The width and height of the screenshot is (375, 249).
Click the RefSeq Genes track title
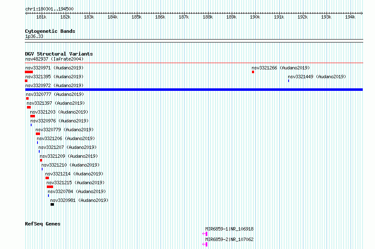pyautogui.click(x=43, y=224)
